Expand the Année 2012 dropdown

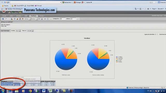[20, 31]
